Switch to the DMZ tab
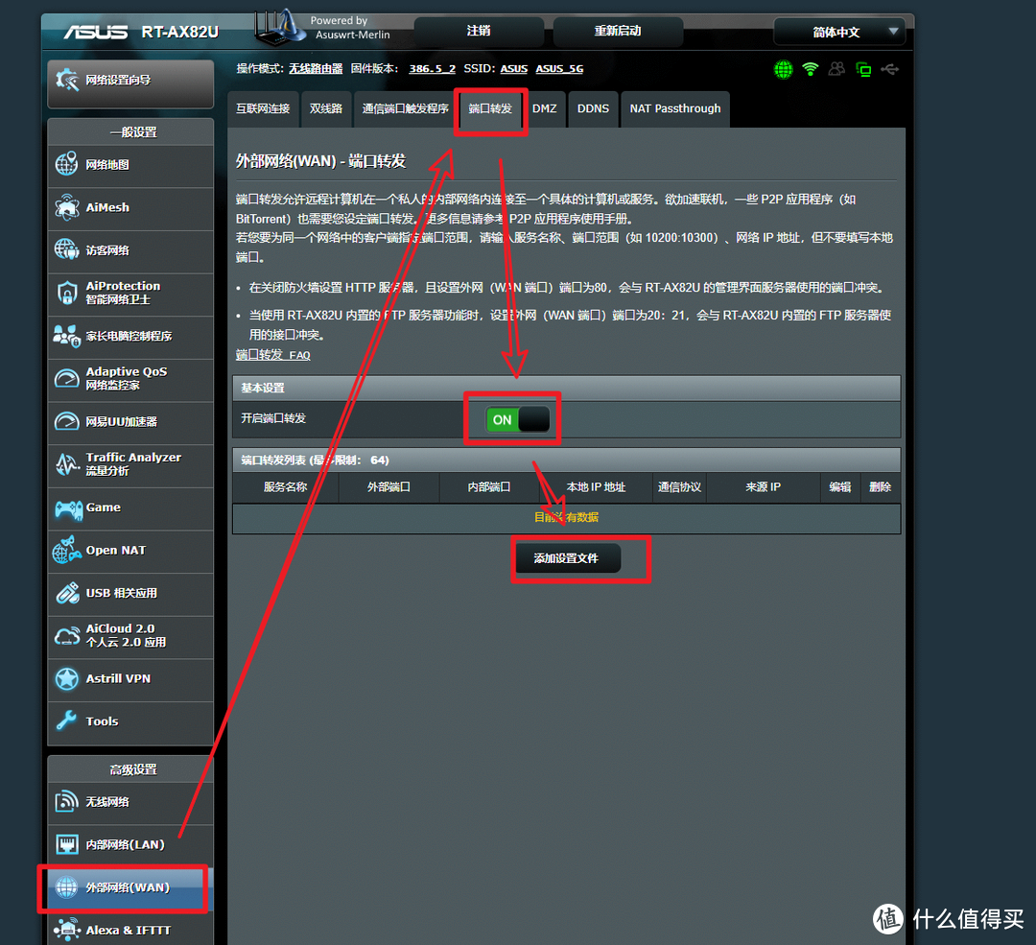1036x945 pixels. (x=544, y=108)
